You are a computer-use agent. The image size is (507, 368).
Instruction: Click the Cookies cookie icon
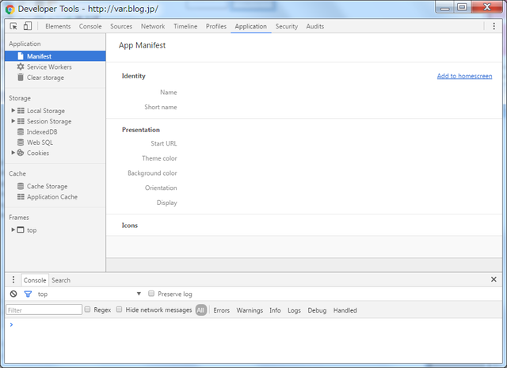[21, 153]
